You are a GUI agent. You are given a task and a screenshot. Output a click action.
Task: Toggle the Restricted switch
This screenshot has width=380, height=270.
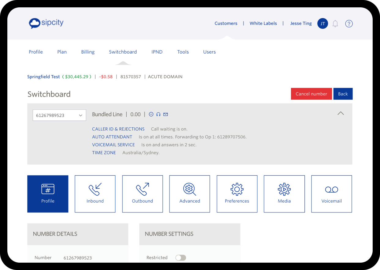[x=181, y=258]
